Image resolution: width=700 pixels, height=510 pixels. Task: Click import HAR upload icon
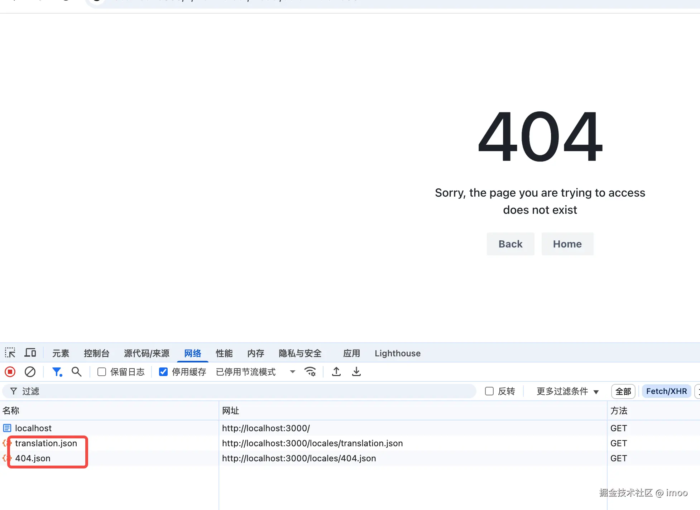(x=336, y=372)
